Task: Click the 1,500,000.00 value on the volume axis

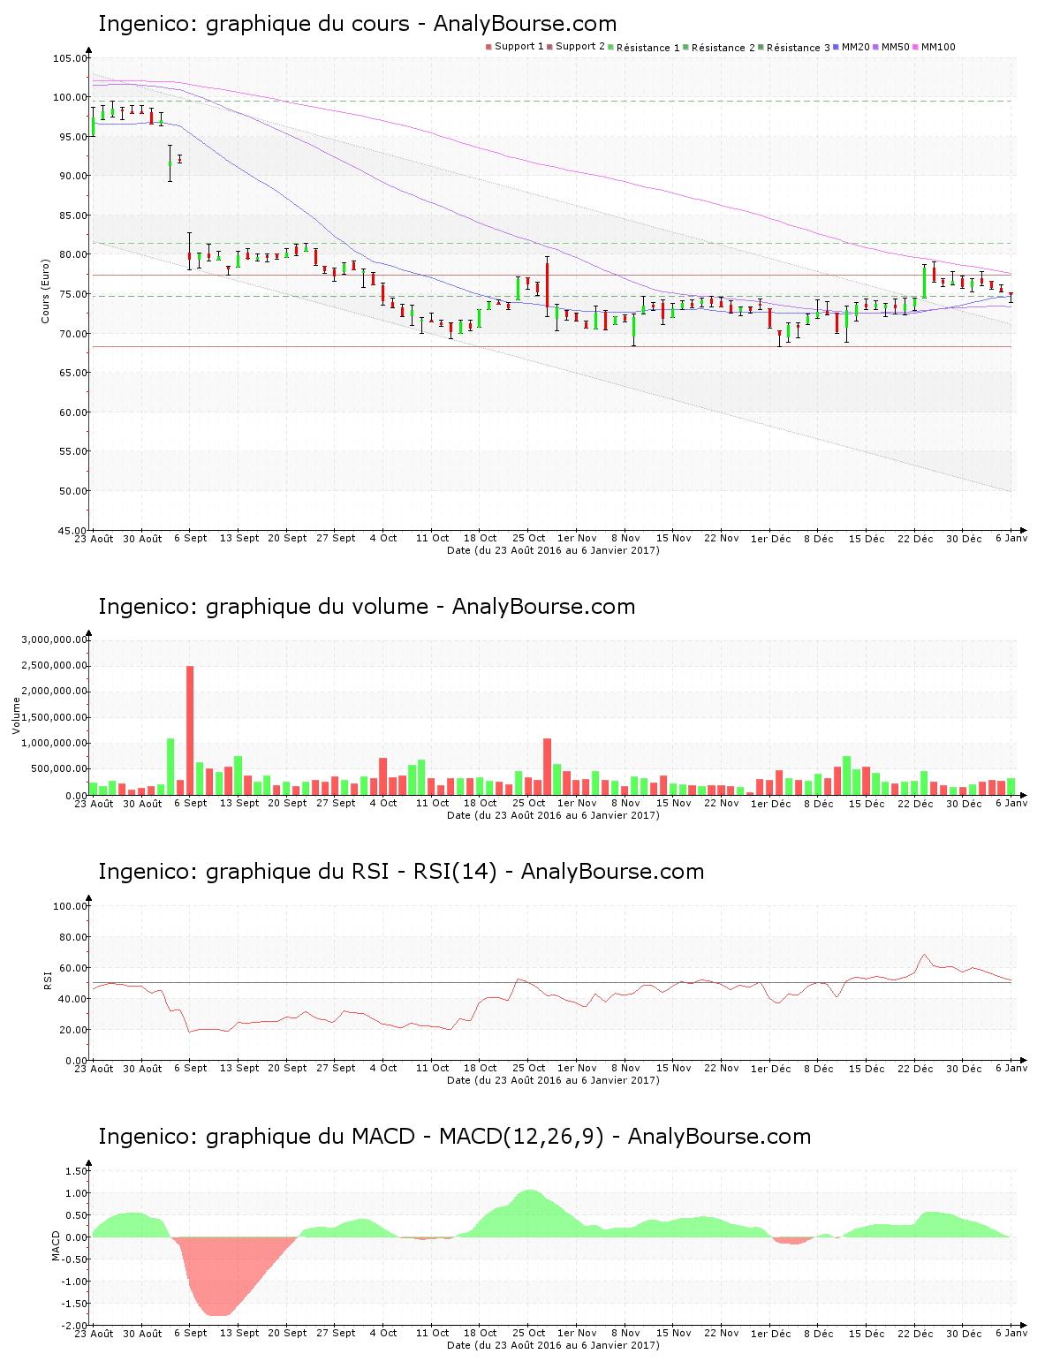Action: pos(55,717)
